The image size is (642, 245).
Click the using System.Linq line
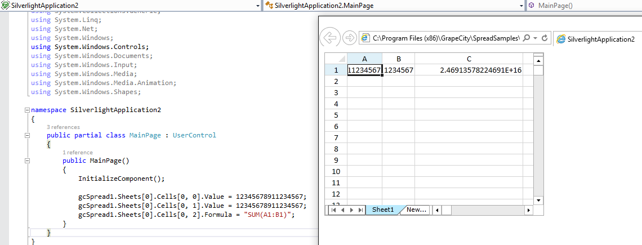(x=66, y=20)
